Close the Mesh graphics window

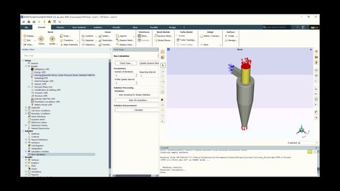[311, 49]
